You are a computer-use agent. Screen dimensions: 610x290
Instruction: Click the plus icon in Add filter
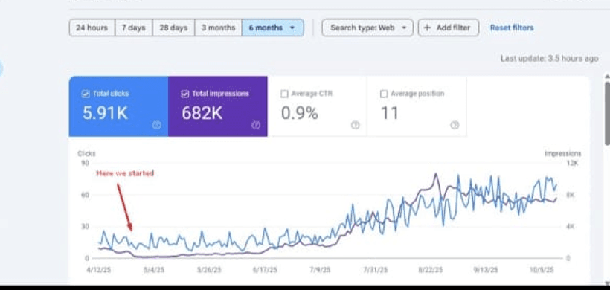[427, 28]
